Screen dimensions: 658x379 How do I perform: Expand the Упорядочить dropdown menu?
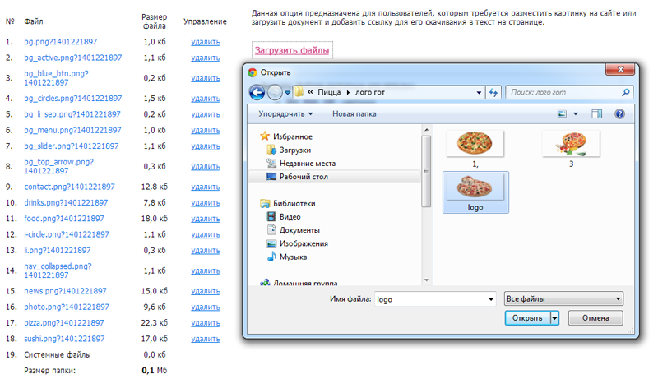[285, 114]
